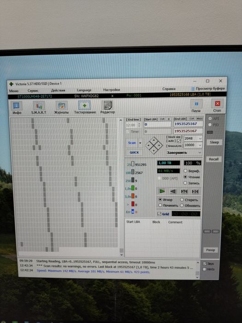The image size is (242, 323).
Task: Click the Passp button
Action: (210, 250)
